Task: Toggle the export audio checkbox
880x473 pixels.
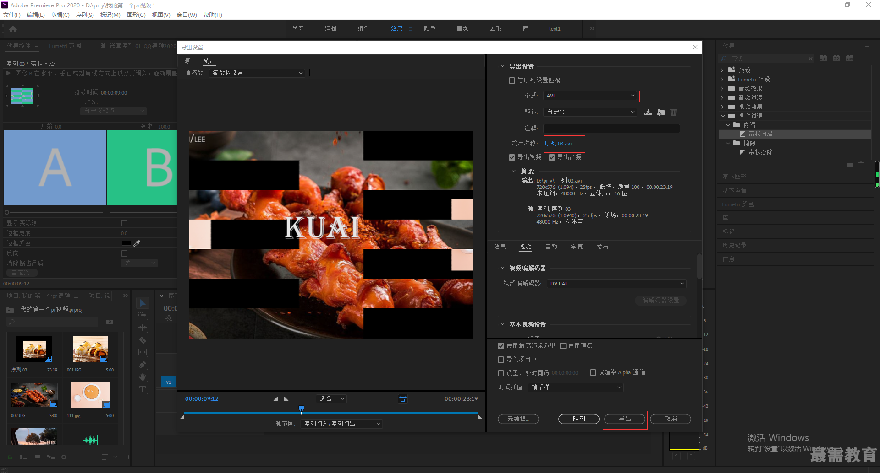Action: pos(552,157)
